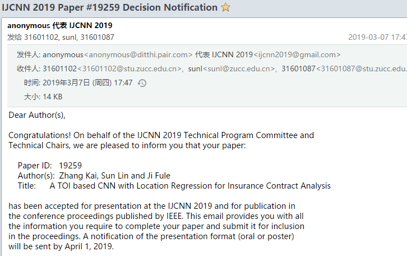
Task: Open the ijcnn2019@gmail.com address
Action: pyautogui.click(x=297, y=55)
